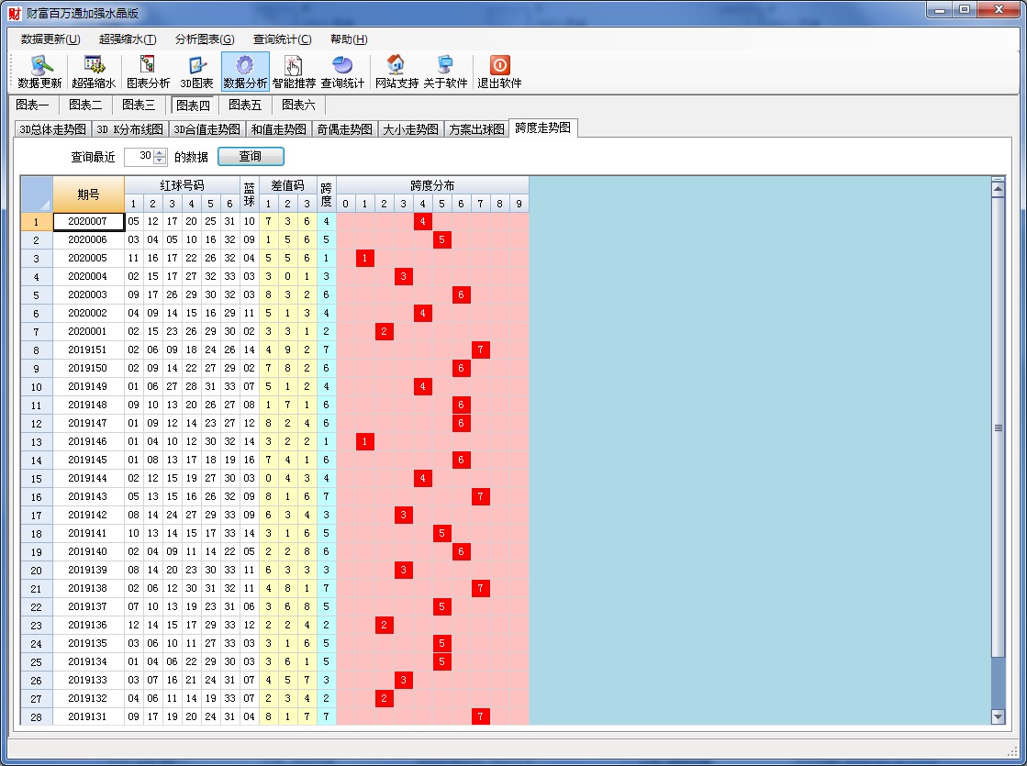Open the 分析图表(G) menu
This screenshot has height=766, width=1027.
(x=204, y=39)
